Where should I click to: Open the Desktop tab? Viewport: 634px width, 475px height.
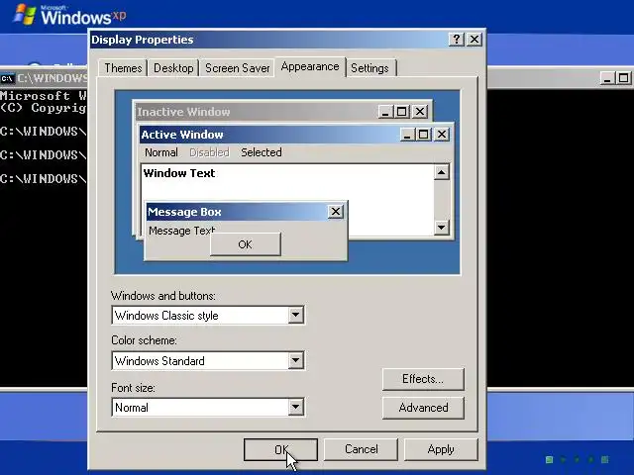(x=173, y=68)
